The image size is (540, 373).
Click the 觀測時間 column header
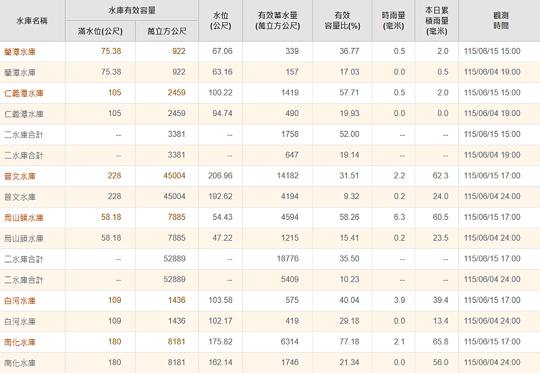point(501,21)
